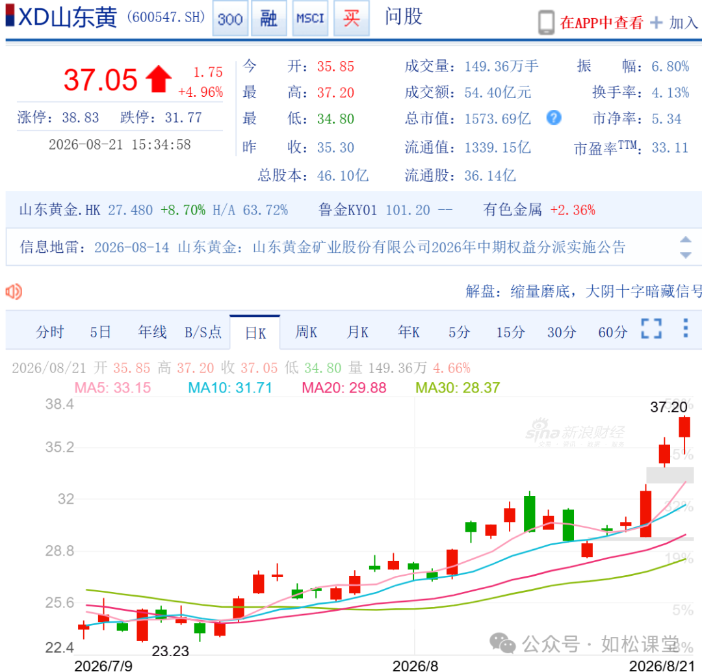
Task: Switch to the 月K tab
Action: click(357, 332)
